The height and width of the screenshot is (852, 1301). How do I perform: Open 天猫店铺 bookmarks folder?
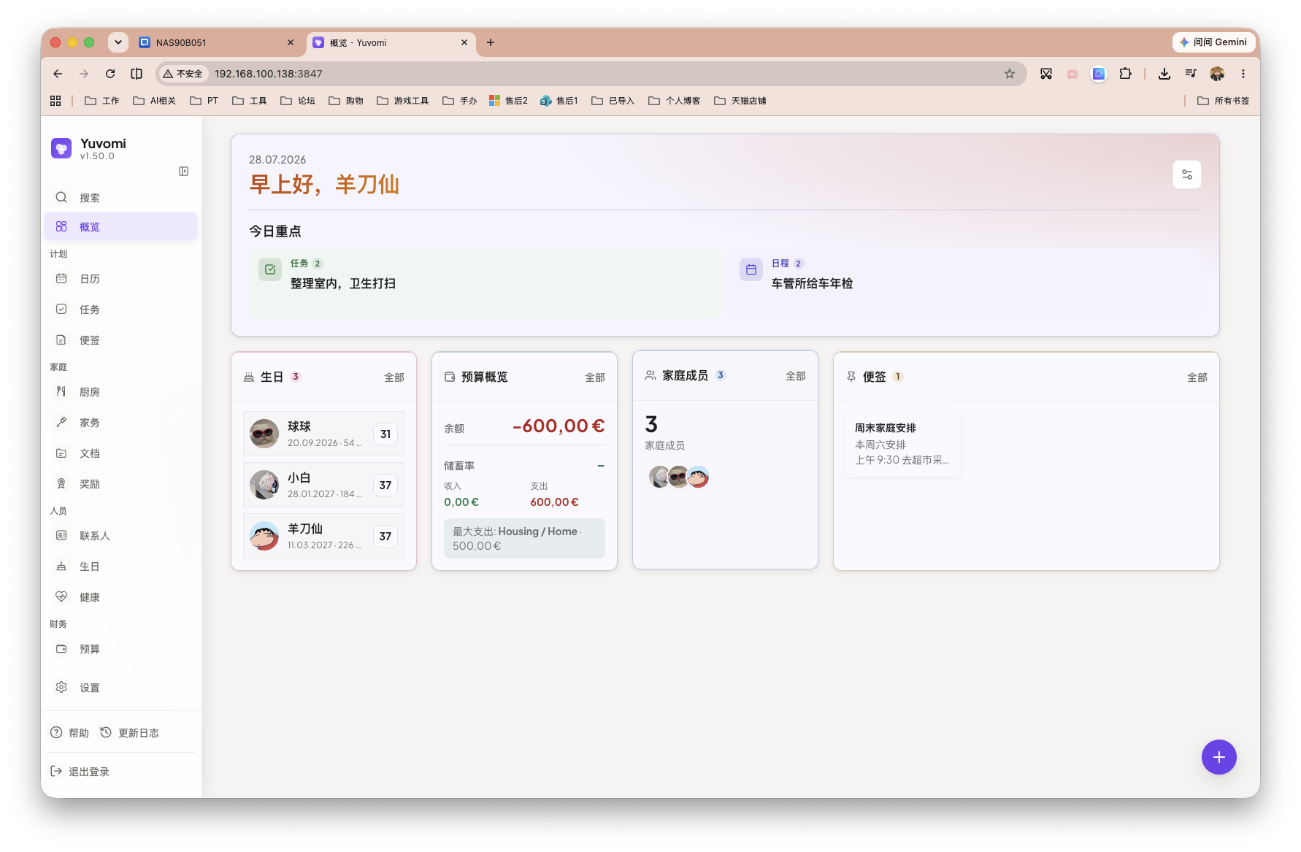click(740, 101)
